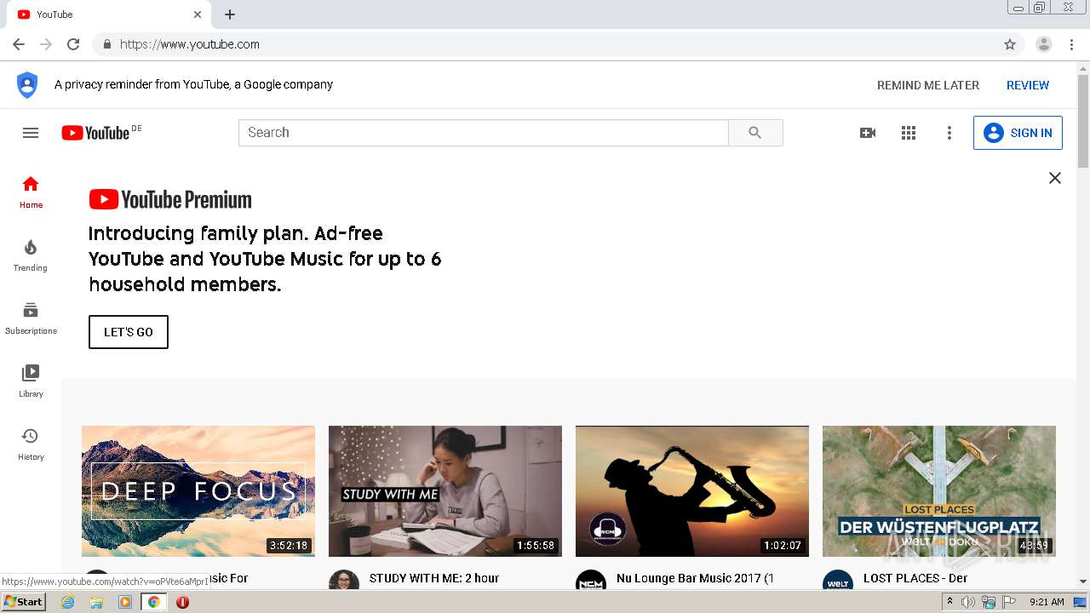Click the LET'S GO button
The height and width of the screenshot is (613, 1090).
pos(129,332)
